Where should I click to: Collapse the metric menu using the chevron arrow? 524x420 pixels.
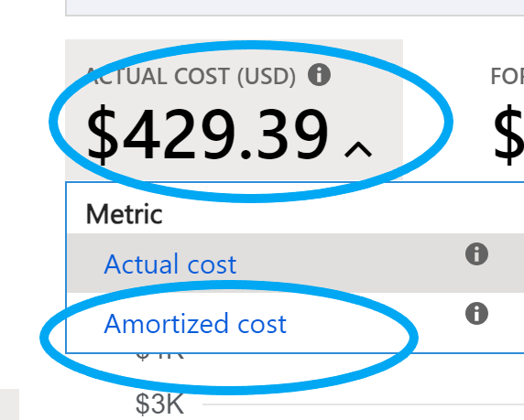358,149
